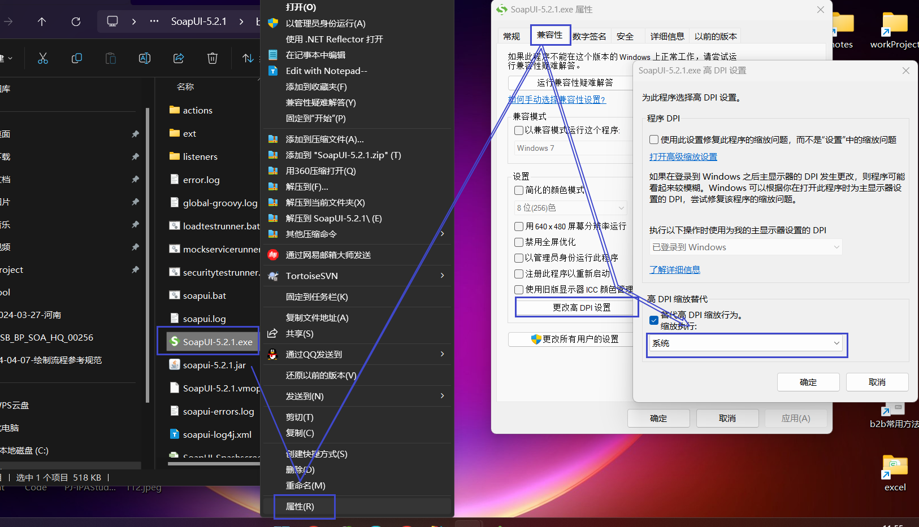Click the share icon in Explorer toolbar

pos(179,58)
